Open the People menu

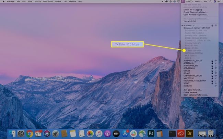coord(58,1)
